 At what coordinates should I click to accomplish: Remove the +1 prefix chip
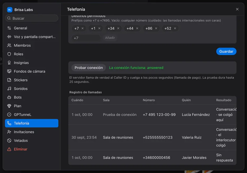pos(99,28)
